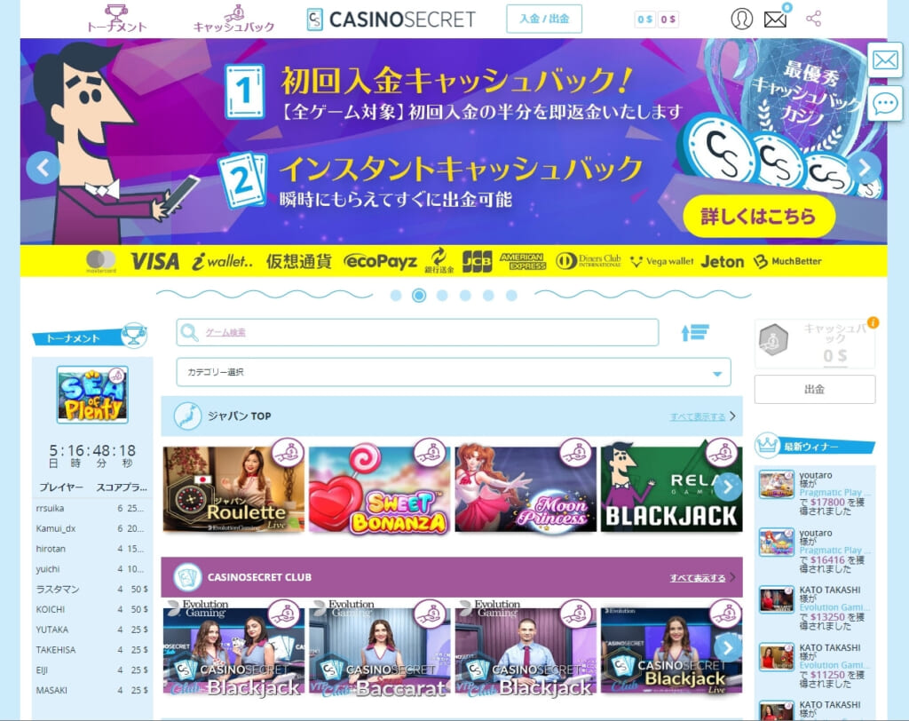Click KATO TAKASHI $13250 winner entry
Screen dimensions: 909x721
point(816,608)
